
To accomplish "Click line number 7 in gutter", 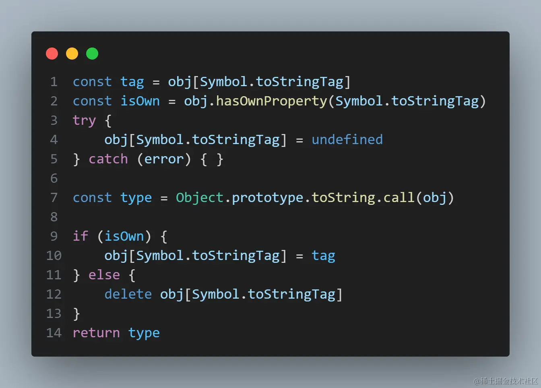I will (x=54, y=198).
